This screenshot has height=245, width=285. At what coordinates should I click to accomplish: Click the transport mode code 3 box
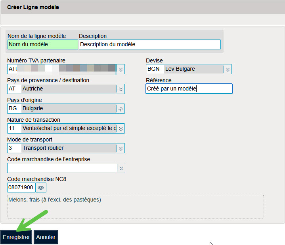[x=14, y=148]
